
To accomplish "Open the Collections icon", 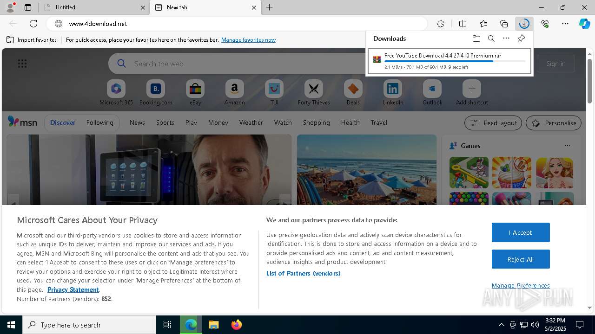I will (504, 24).
